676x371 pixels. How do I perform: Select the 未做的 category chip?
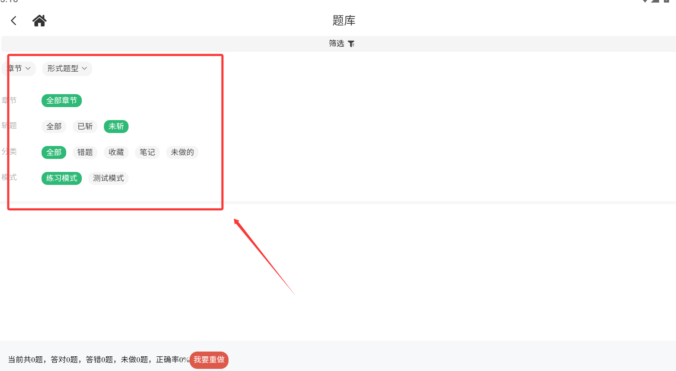point(182,152)
